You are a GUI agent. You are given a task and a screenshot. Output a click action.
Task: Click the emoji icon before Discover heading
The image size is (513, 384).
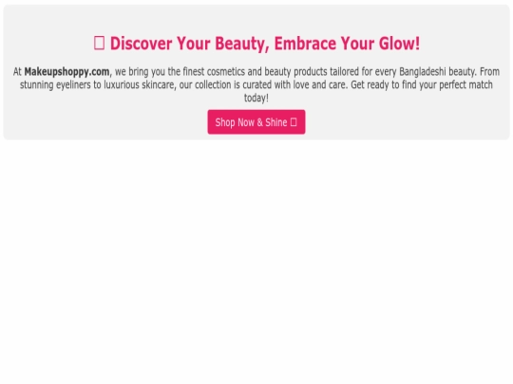[x=99, y=43]
